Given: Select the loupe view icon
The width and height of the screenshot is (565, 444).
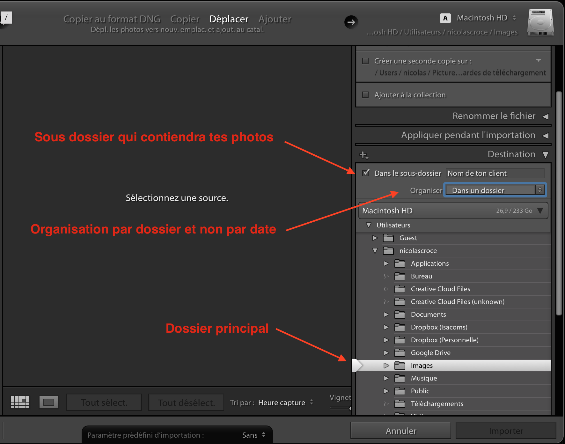Looking at the screenshot, I should point(48,402).
